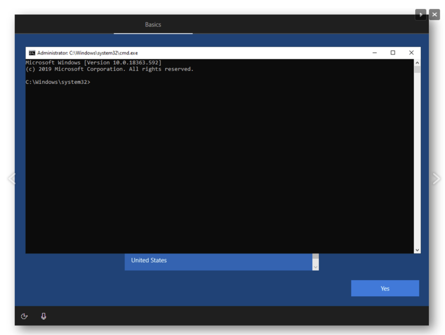Click the Ease of Access icon
Screen dimensions: 445x335
pyautogui.click(x=24, y=316)
